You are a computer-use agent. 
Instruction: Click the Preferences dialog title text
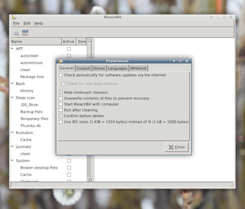pos(117,61)
